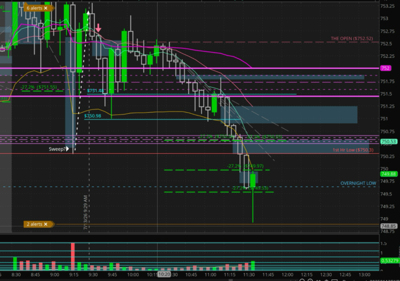Select the -27.2% ($749.97) extension label
The width and height of the screenshot is (400, 281).
point(245,166)
